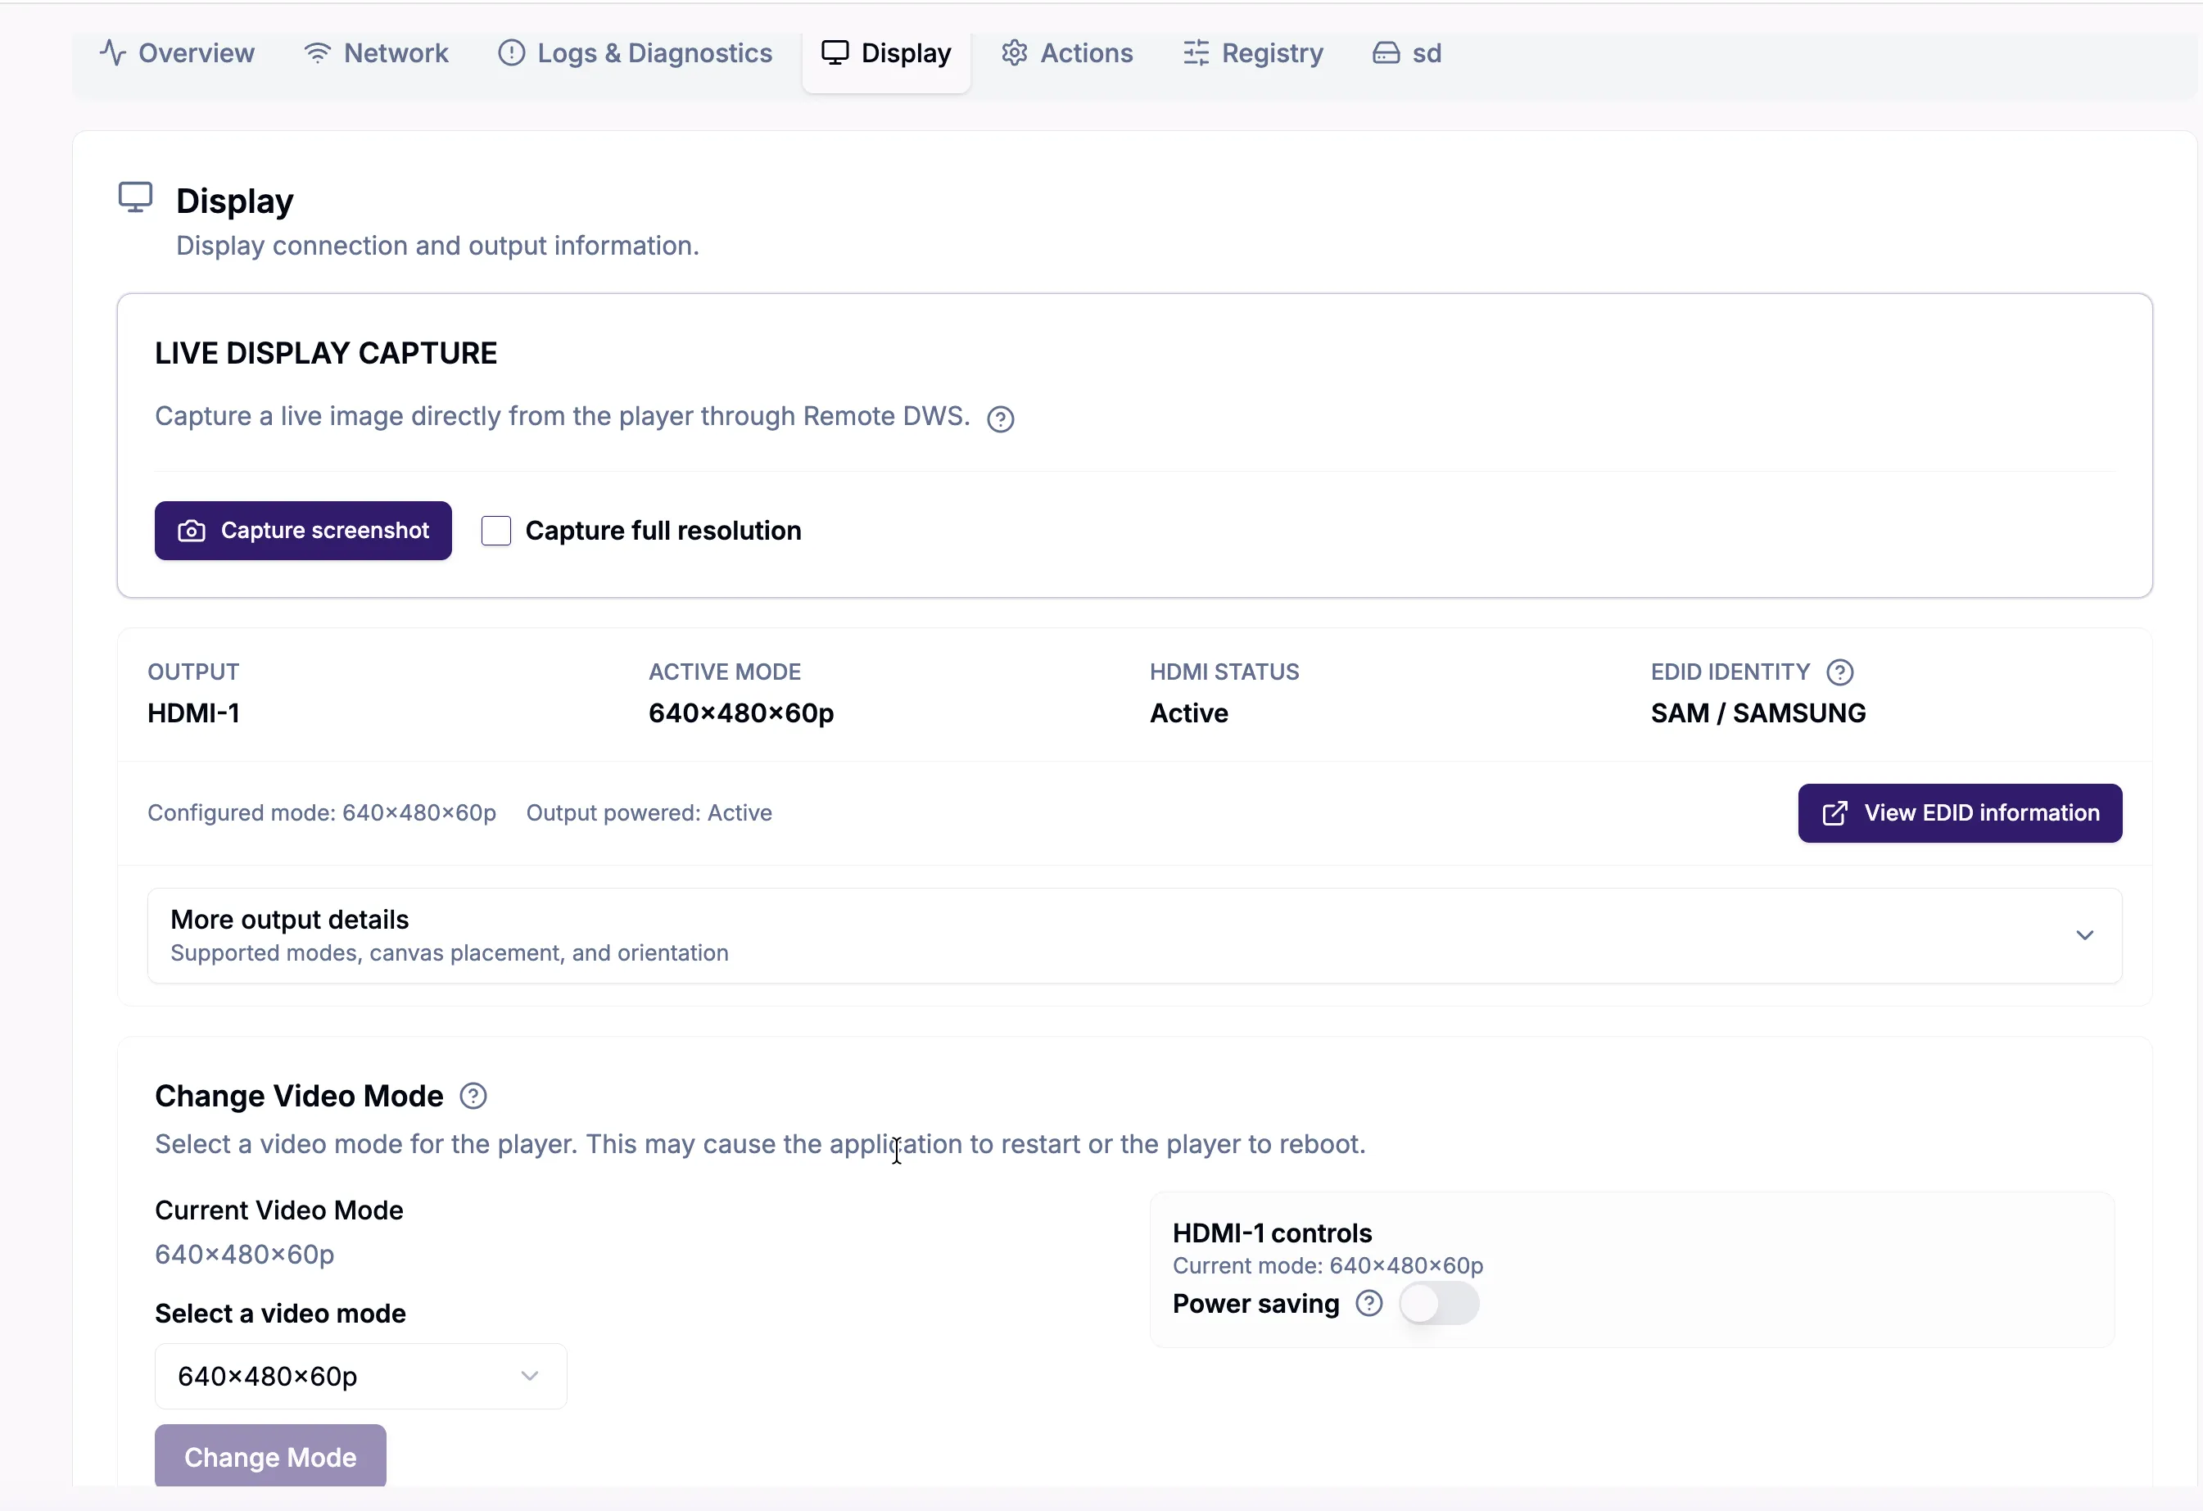This screenshot has height=1511, width=2203.
Task: Click the Change Video Mode help icon
Action: tap(473, 1097)
